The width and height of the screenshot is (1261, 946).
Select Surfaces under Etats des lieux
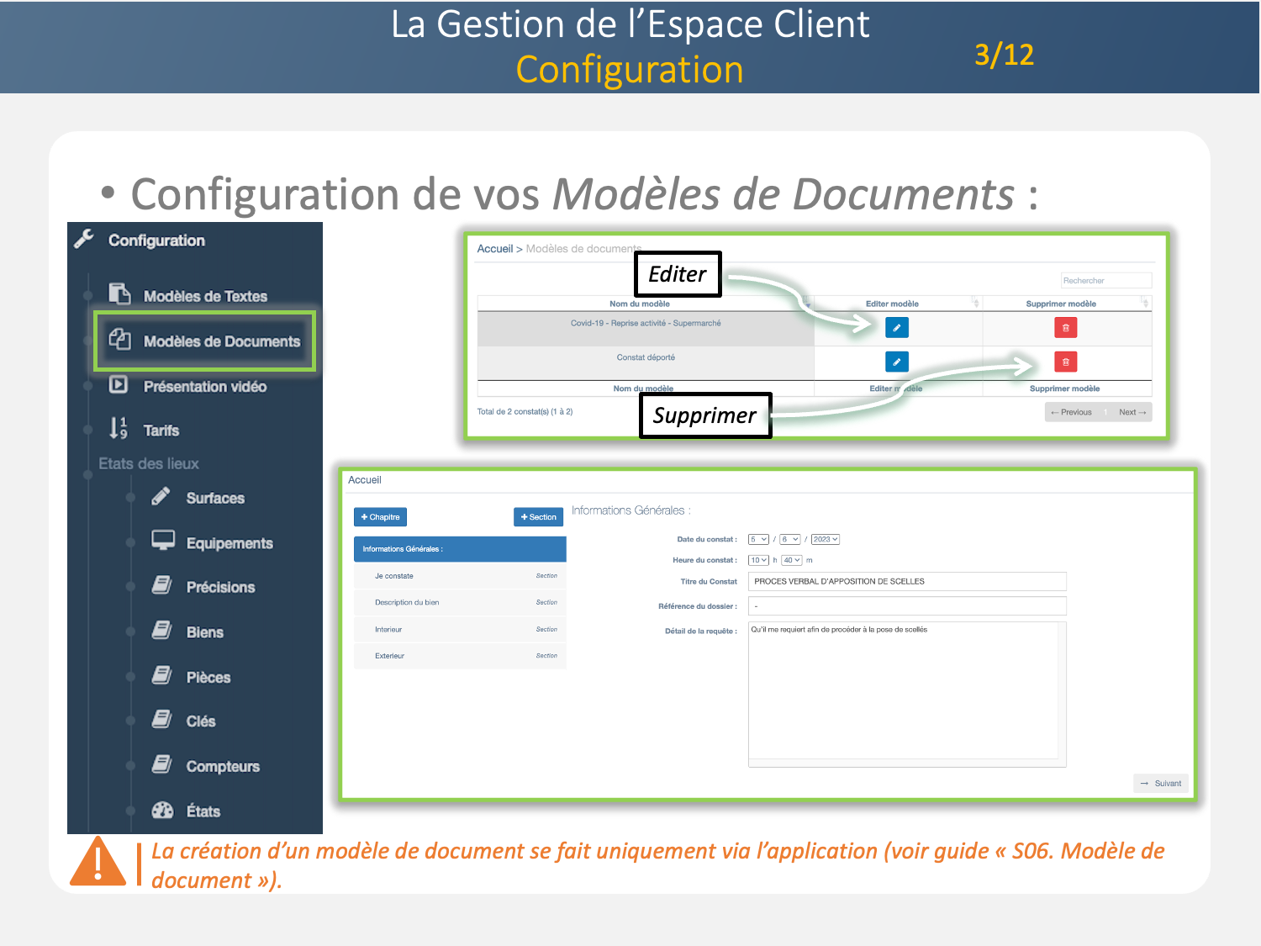click(x=215, y=498)
